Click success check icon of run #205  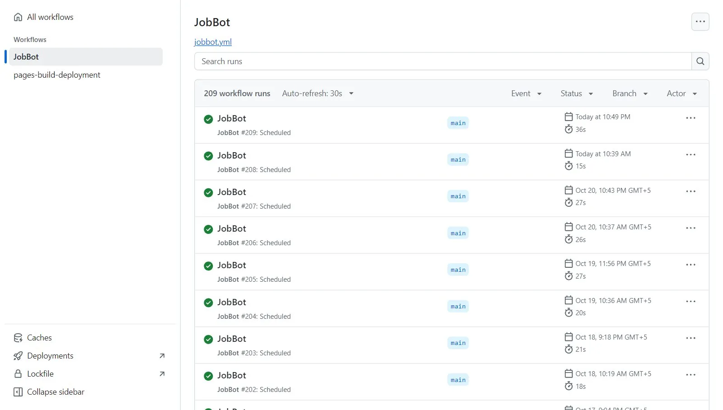208,266
